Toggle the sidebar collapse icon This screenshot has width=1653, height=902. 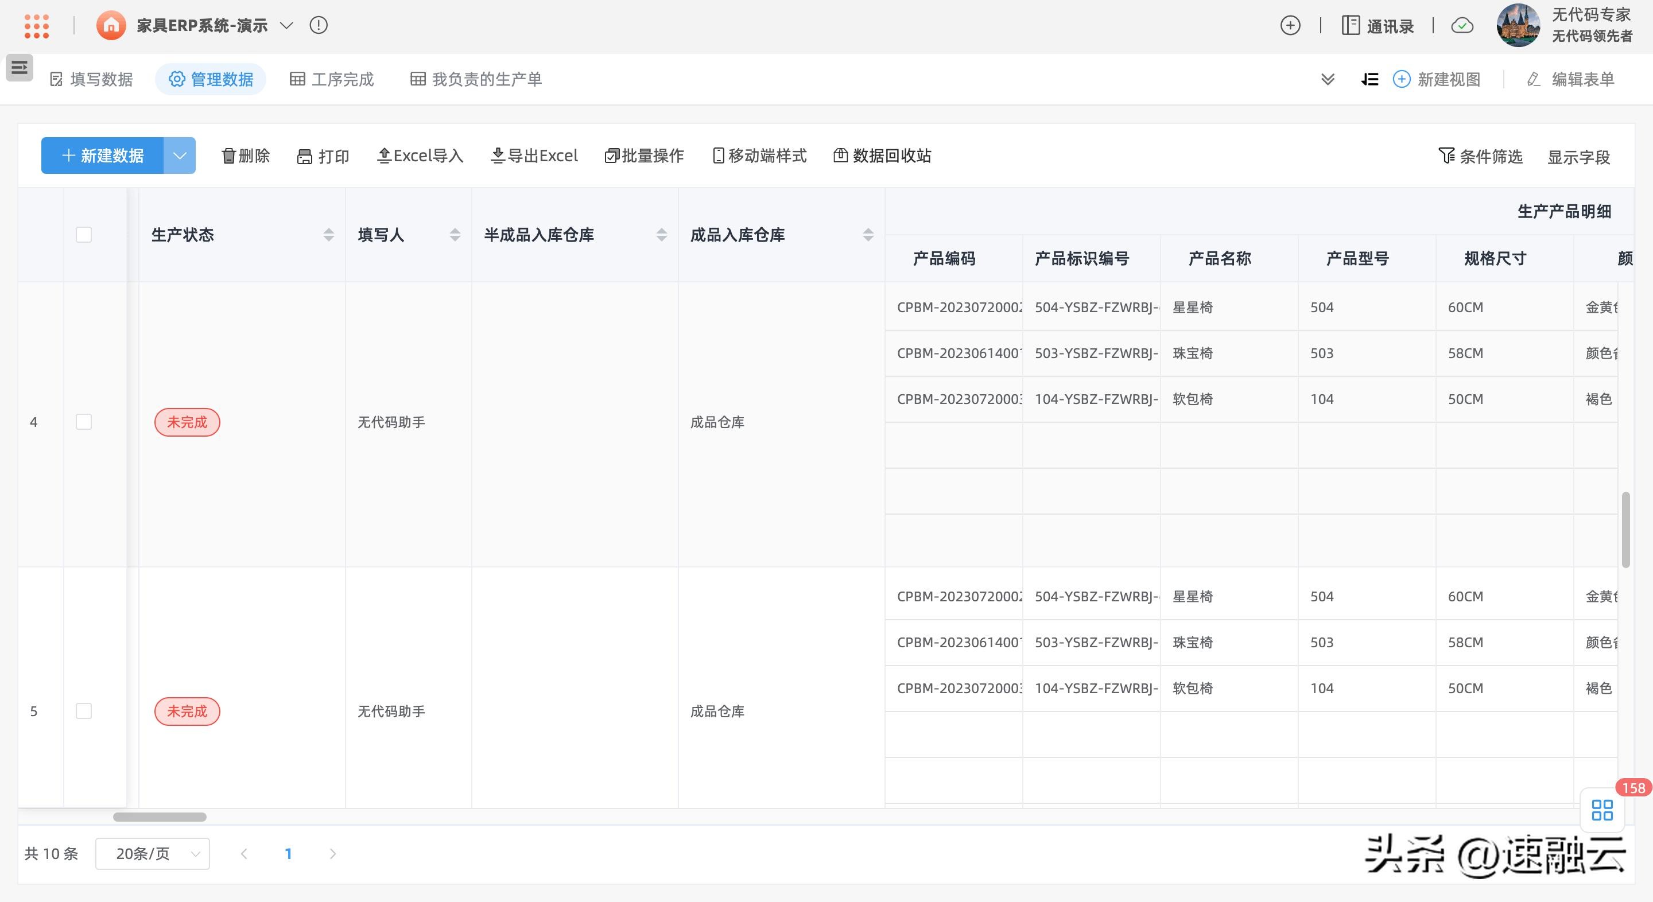20,67
